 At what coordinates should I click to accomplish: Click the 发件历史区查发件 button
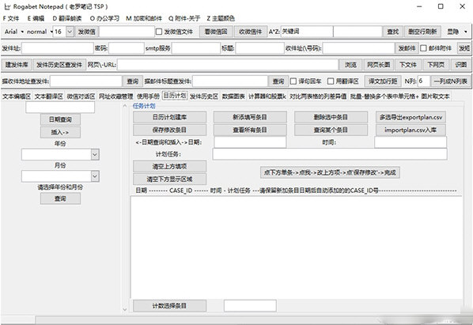tap(59, 65)
